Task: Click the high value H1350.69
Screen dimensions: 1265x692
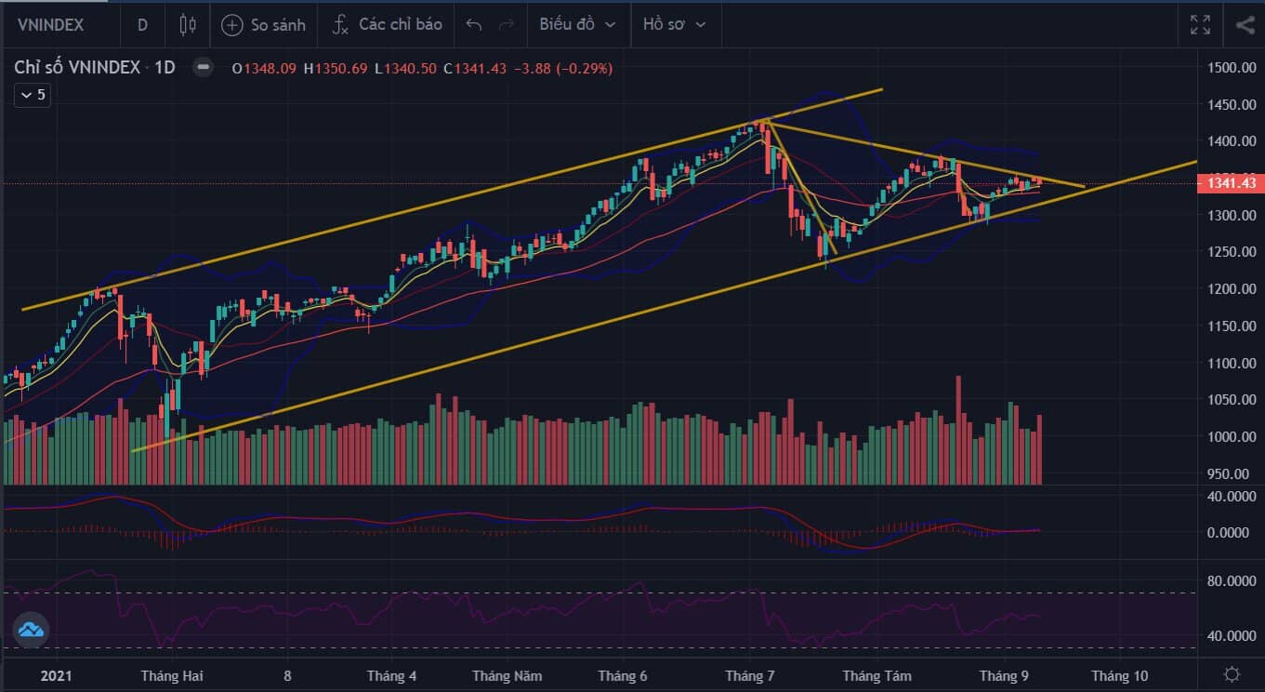Action: point(336,68)
